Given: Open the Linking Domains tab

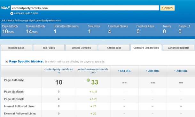Looking at the screenshot, I should tap(81, 48).
